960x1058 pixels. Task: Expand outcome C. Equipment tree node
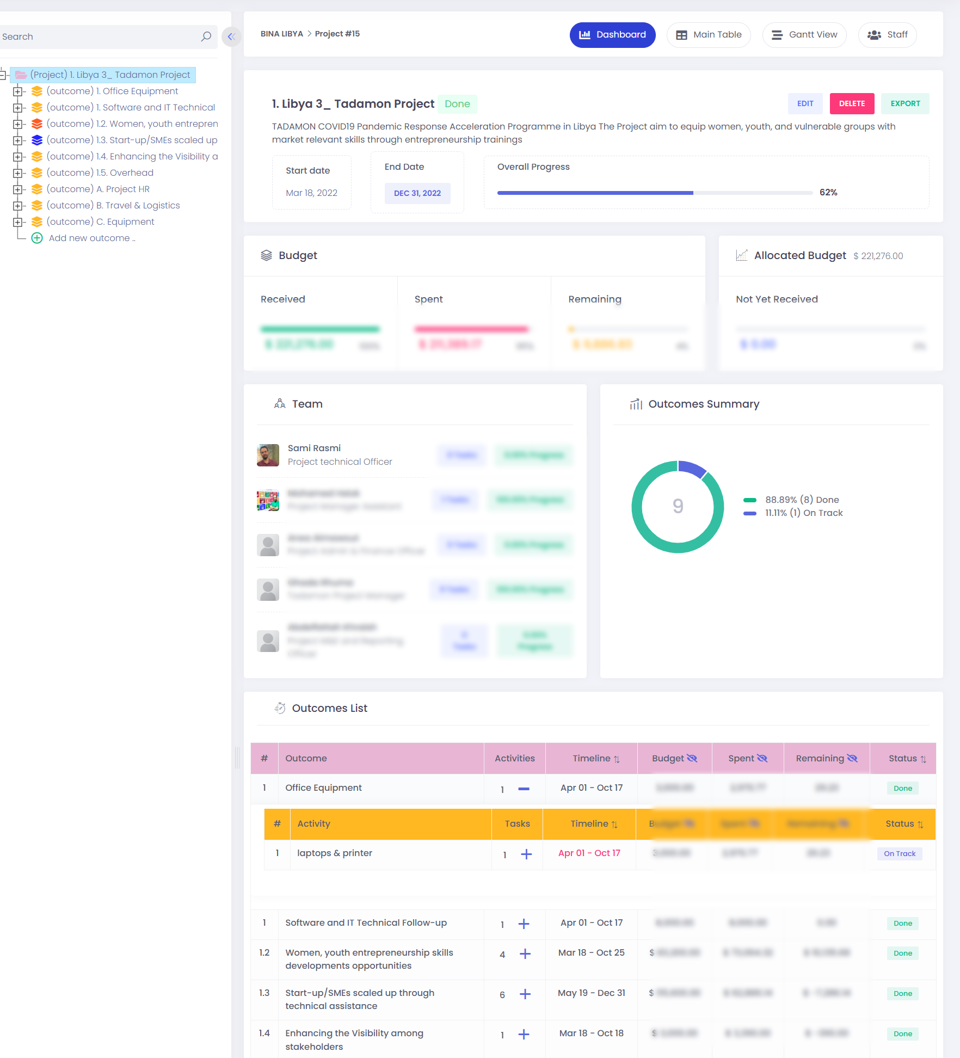coord(17,222)
